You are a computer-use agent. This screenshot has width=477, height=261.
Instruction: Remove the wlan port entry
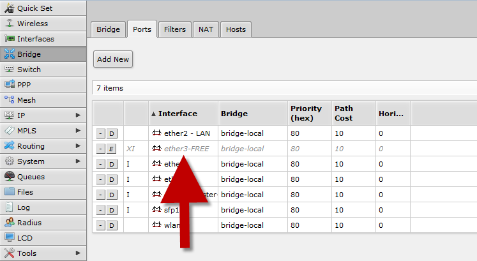point(101,225)
